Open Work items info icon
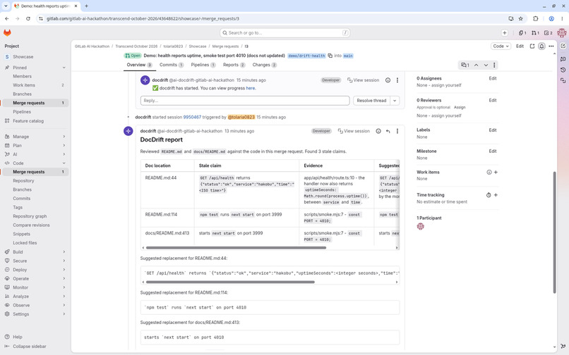Screen dimensions: 569x355 pyautogui.click(x=489, y=173)
